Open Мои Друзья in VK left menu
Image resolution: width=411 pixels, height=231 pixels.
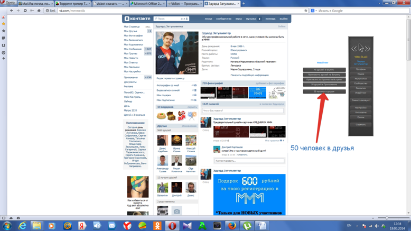pyautogui.click(x=130, y=31)
